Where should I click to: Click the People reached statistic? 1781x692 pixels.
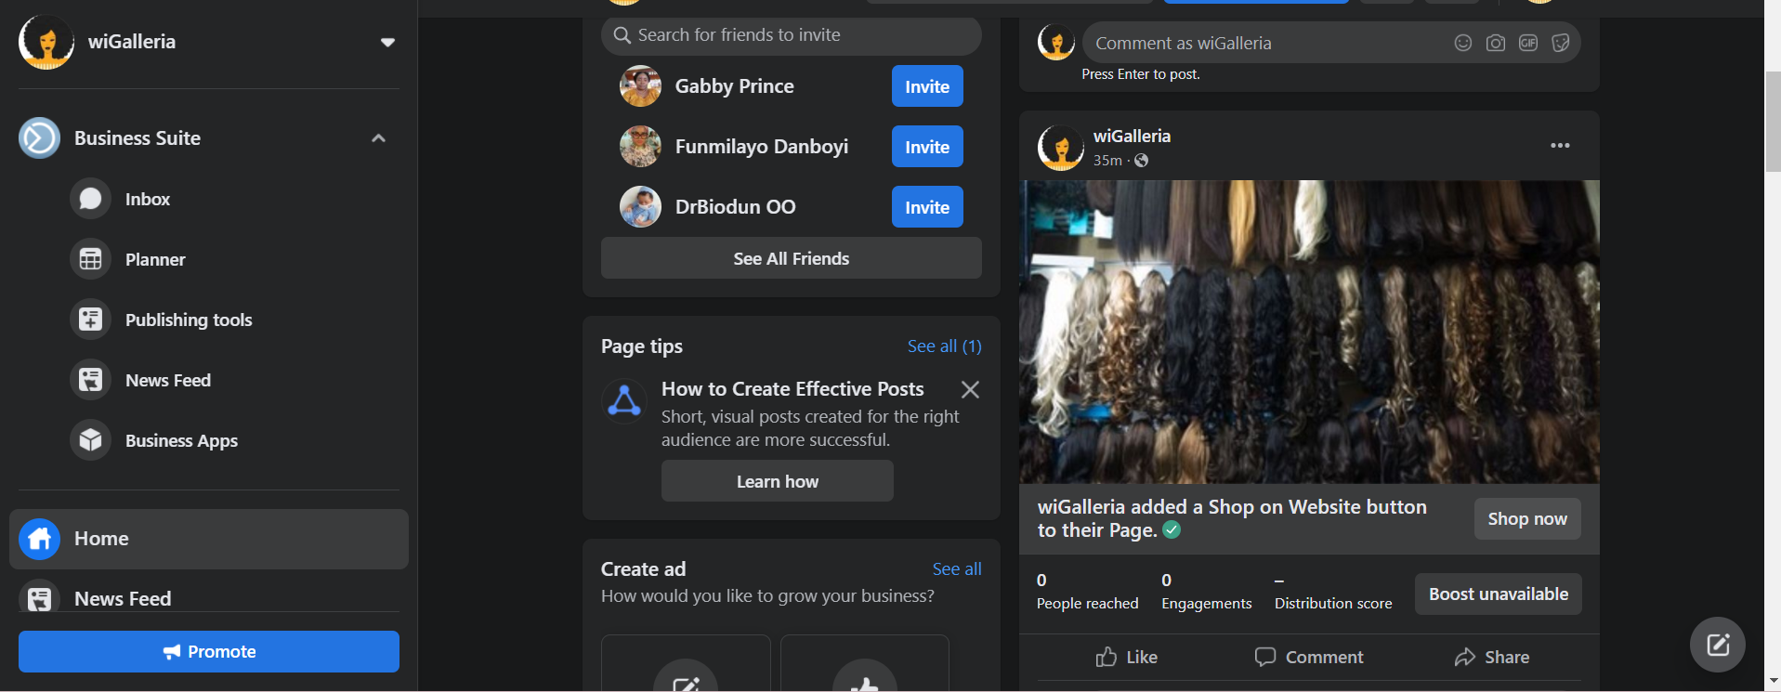point(1087,592)
